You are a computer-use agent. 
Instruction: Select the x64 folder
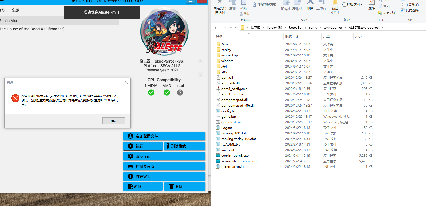coord(224,66)
